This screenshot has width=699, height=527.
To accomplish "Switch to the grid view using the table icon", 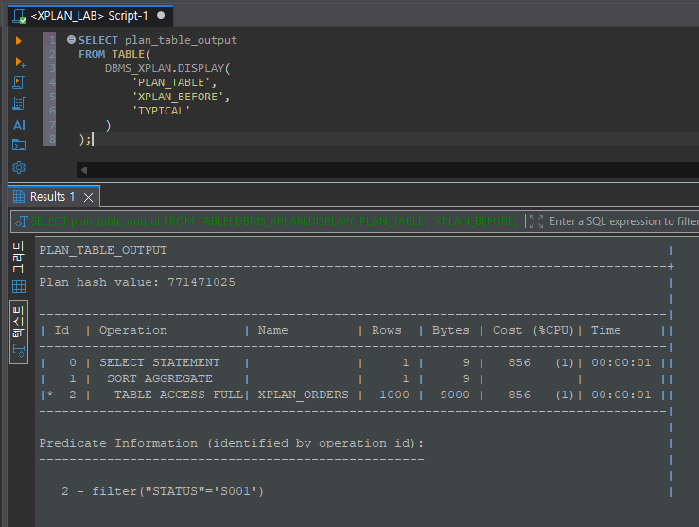I will tap(19, 287).
